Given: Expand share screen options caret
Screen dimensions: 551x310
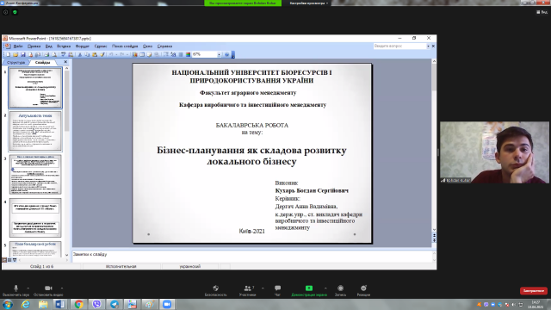Looking at the screenshot, I should (x=325, y=288).
